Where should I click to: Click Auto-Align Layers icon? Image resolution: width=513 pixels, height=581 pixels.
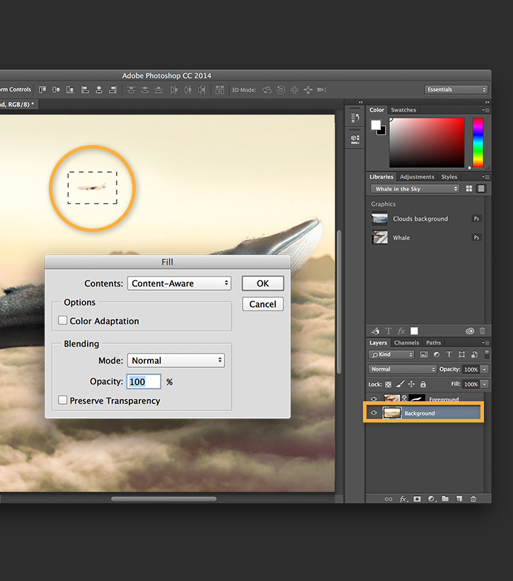[219, 90]
